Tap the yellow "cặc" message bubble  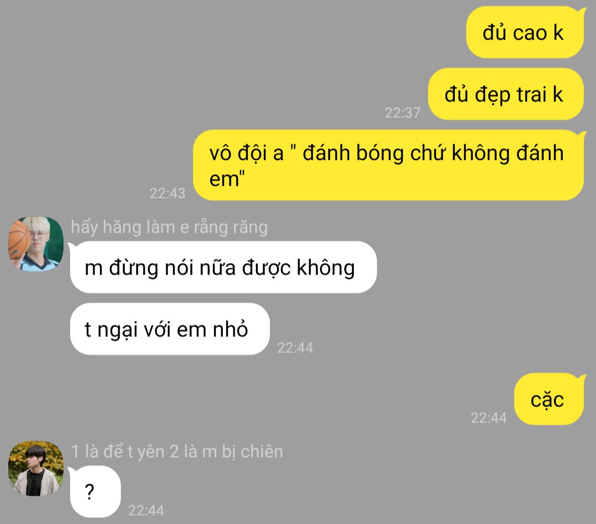coord(549,399)
